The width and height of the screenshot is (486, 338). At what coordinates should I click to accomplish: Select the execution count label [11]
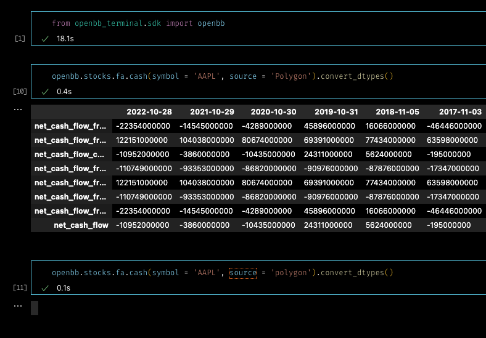[20, 288]
